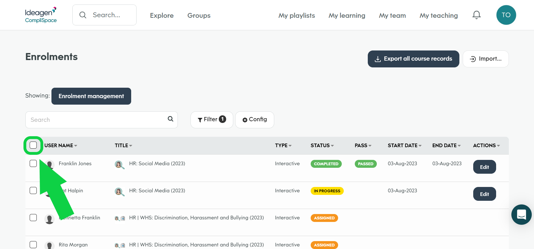Image resolution: width=534 pixels, height=249 pixels.
Task: Click the Ideagen CompliSpace logo
Action: coord(41,15)
